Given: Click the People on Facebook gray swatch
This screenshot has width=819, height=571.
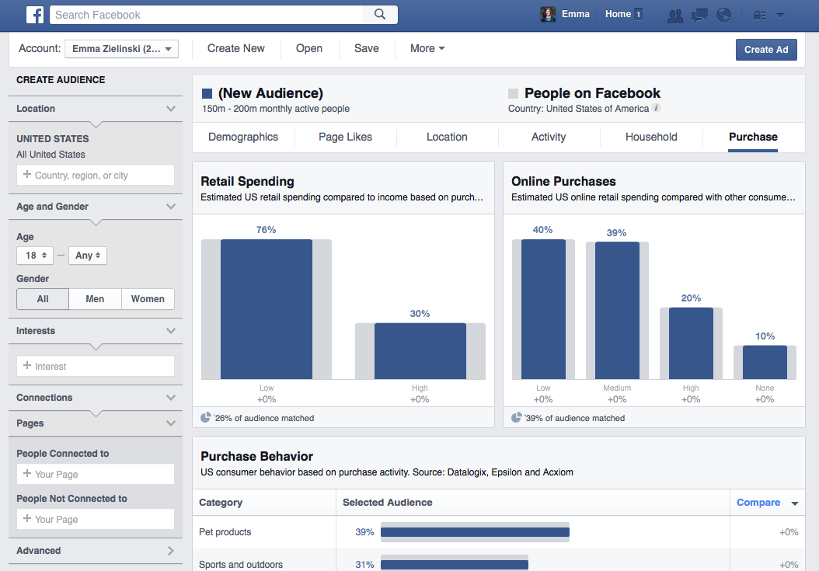Looking at the screenshot, I should click(x=513, y=93).
